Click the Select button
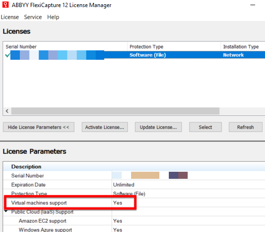Image resolution: width=265 pixels, height=232 pixels. (x=205, y=127)
